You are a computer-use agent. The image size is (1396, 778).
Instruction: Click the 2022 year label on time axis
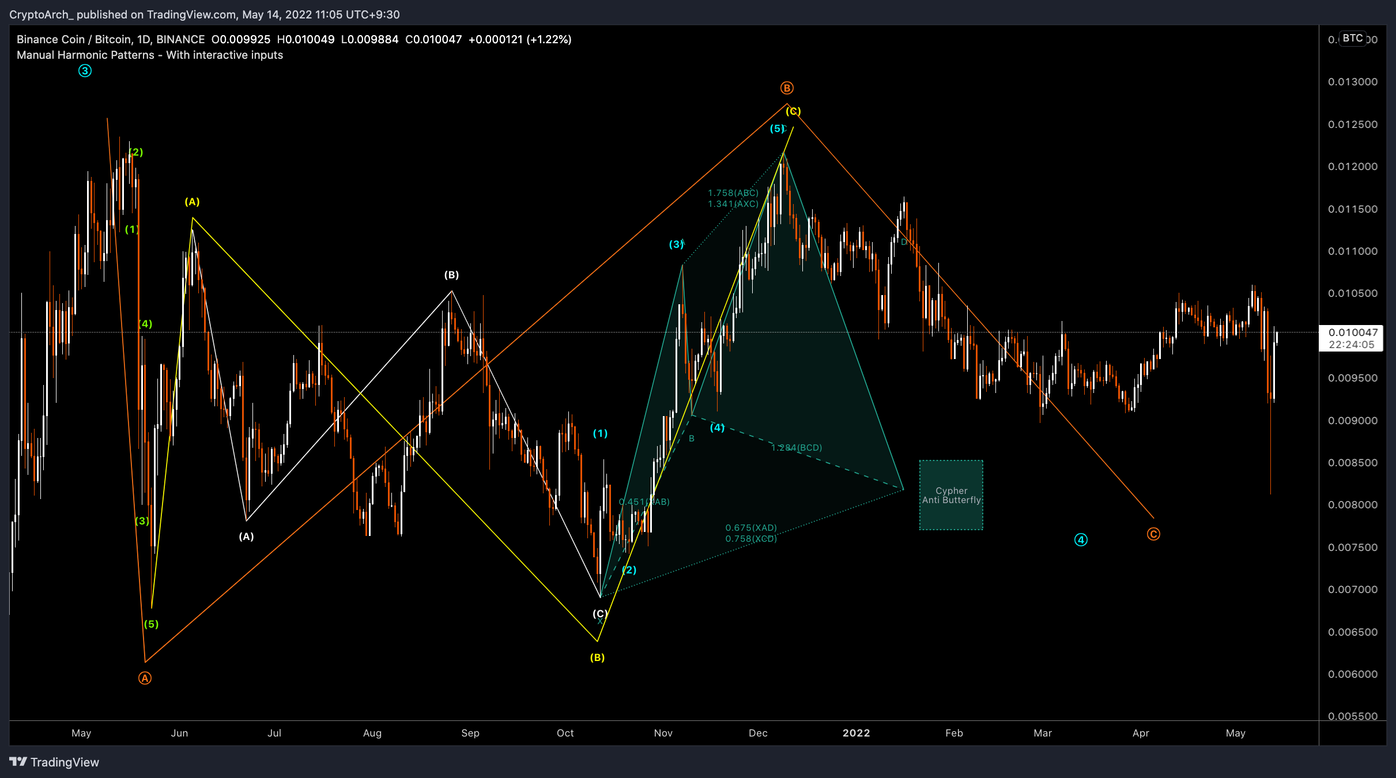click(x=856, y=733)
